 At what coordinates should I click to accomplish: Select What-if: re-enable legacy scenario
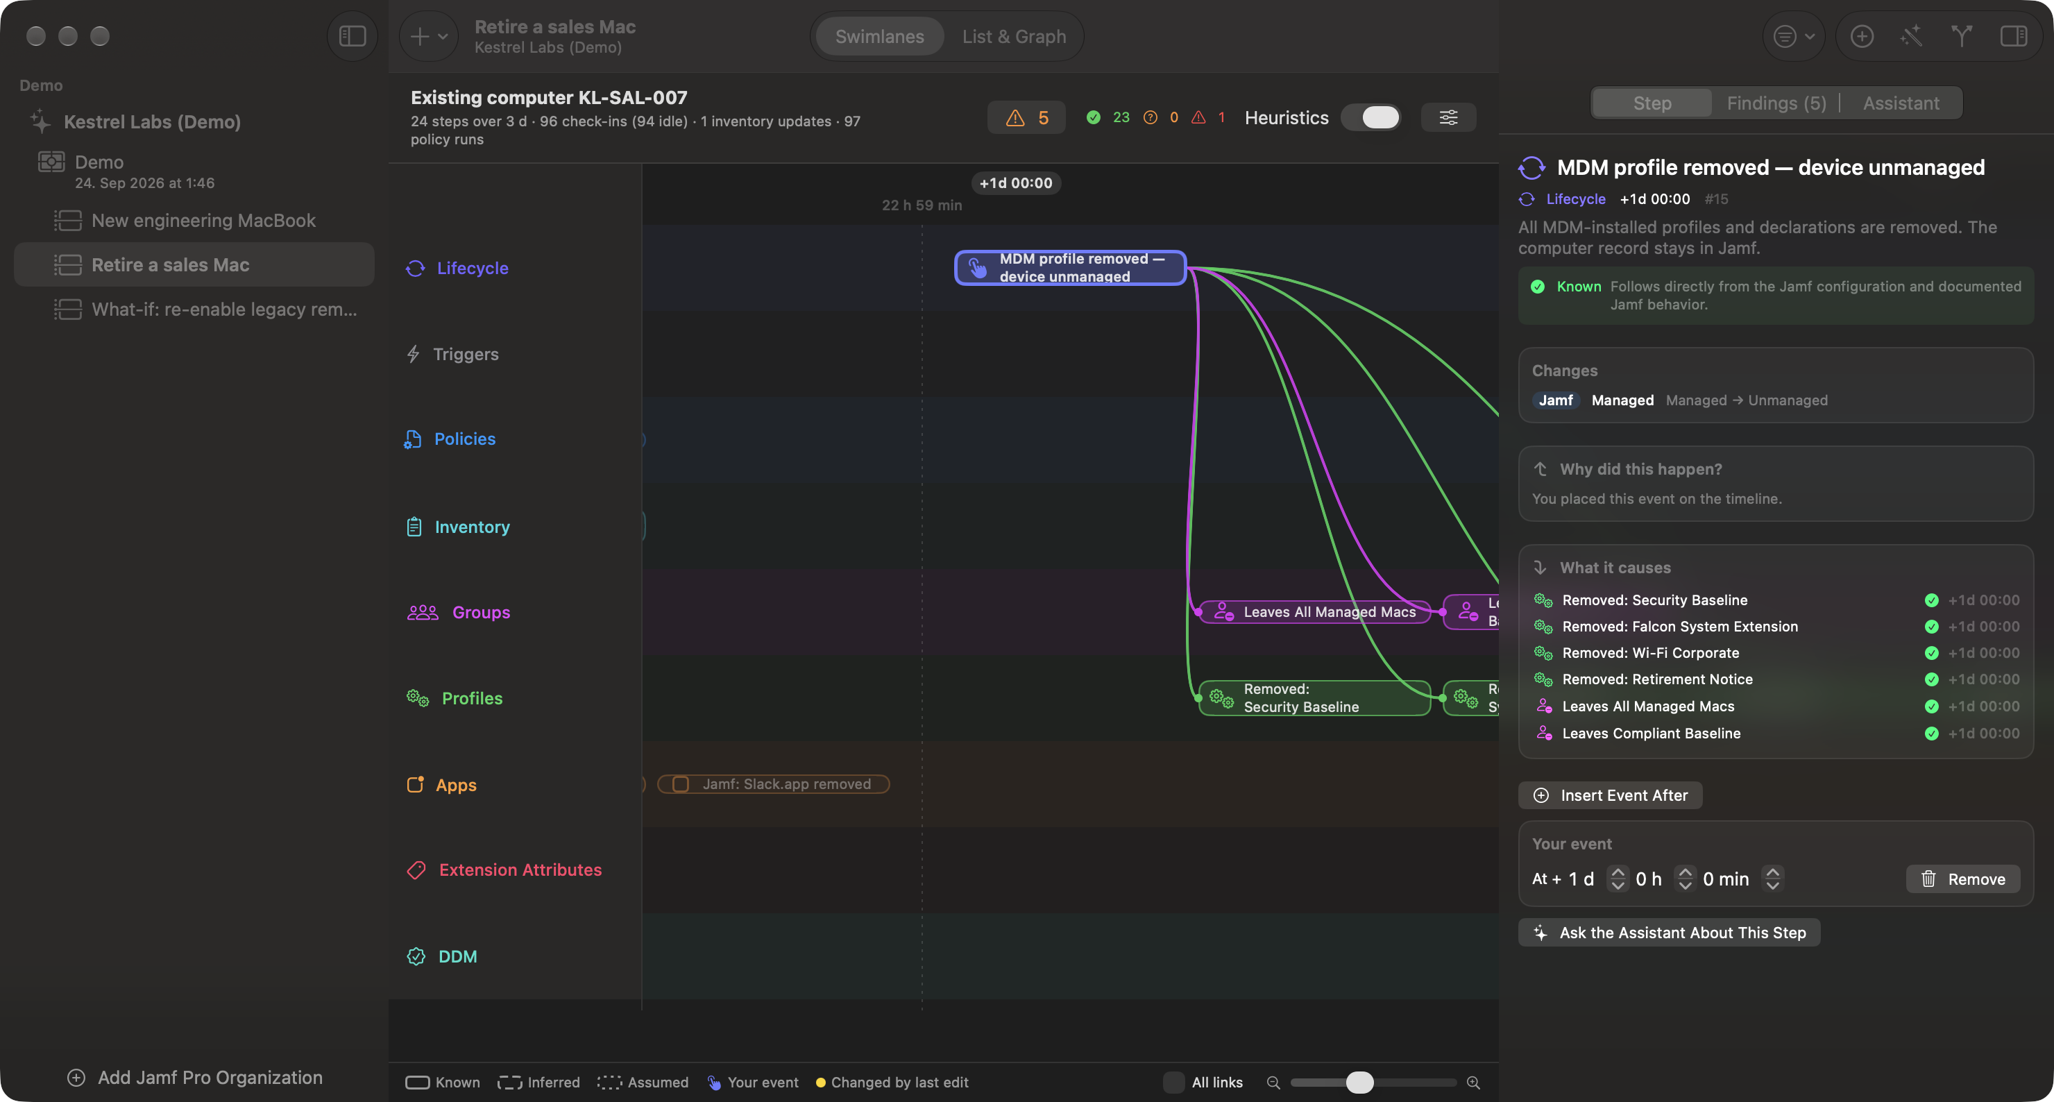click(194, 310)
